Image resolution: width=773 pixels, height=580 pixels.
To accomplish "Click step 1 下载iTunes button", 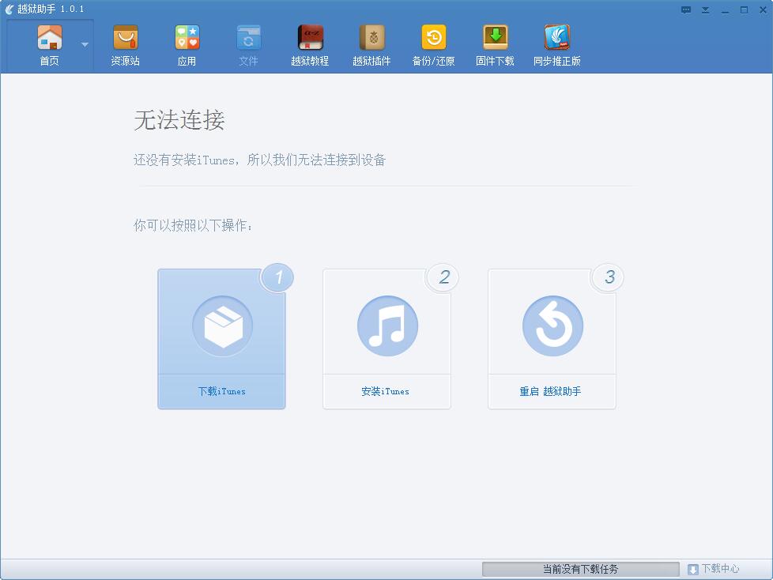I will (x=221, y=338).
